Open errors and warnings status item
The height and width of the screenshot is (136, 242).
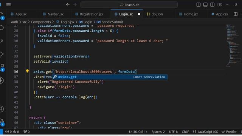tap(12, 132)
